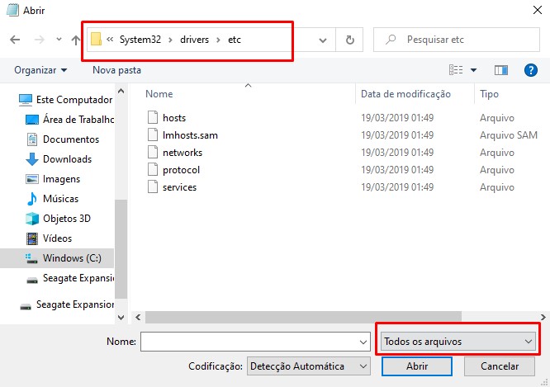The image size is (550, 387).
Task: Click the Músicas note icon
Action: pyautogui.click(x=32, y=199)
